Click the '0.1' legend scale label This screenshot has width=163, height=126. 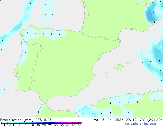[x=3, y=125]
